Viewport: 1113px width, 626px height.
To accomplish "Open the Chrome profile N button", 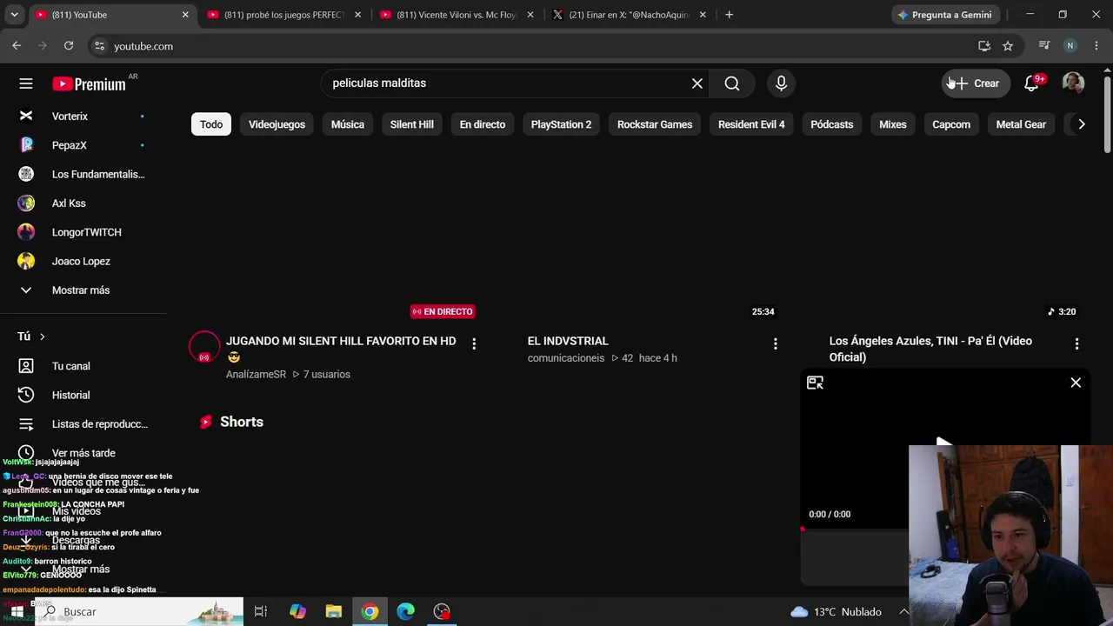I will click(x=1070, y=46).
